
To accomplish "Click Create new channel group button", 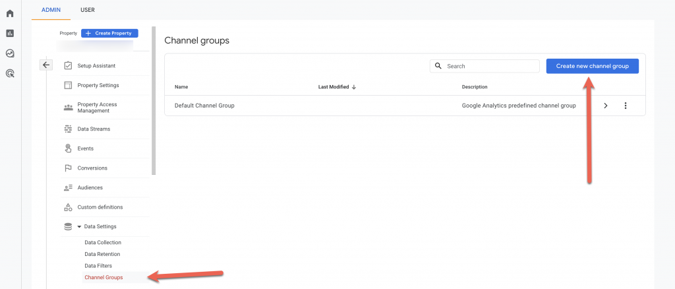I will pos(593,67).
